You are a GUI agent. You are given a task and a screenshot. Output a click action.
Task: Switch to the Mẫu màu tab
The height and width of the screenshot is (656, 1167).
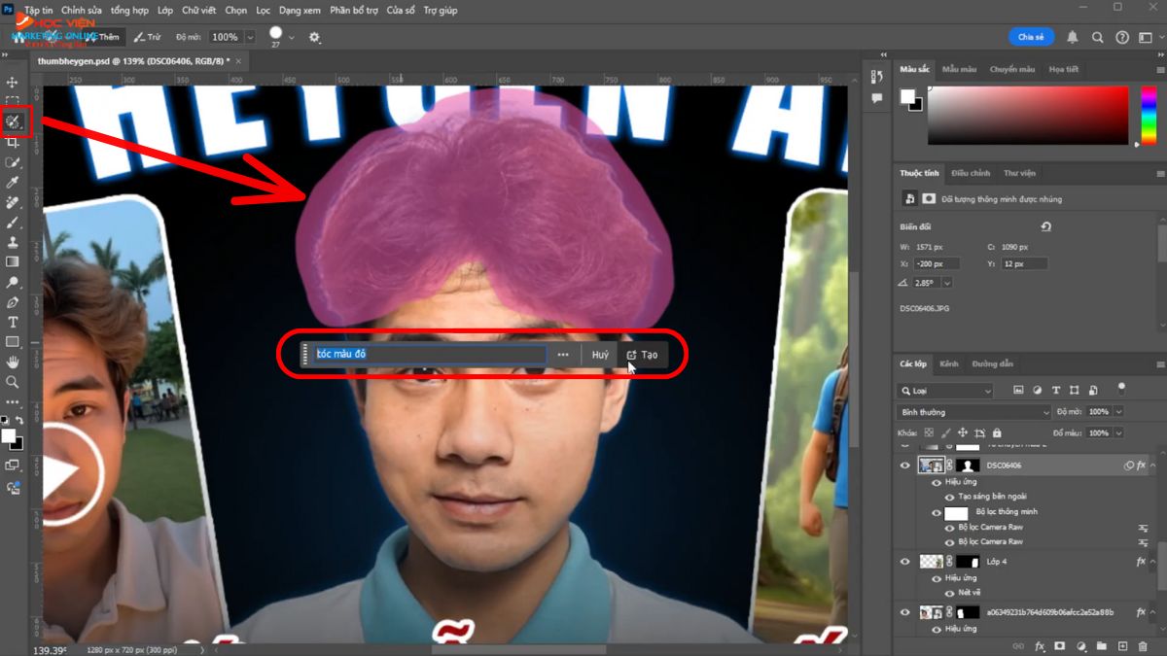958,69
